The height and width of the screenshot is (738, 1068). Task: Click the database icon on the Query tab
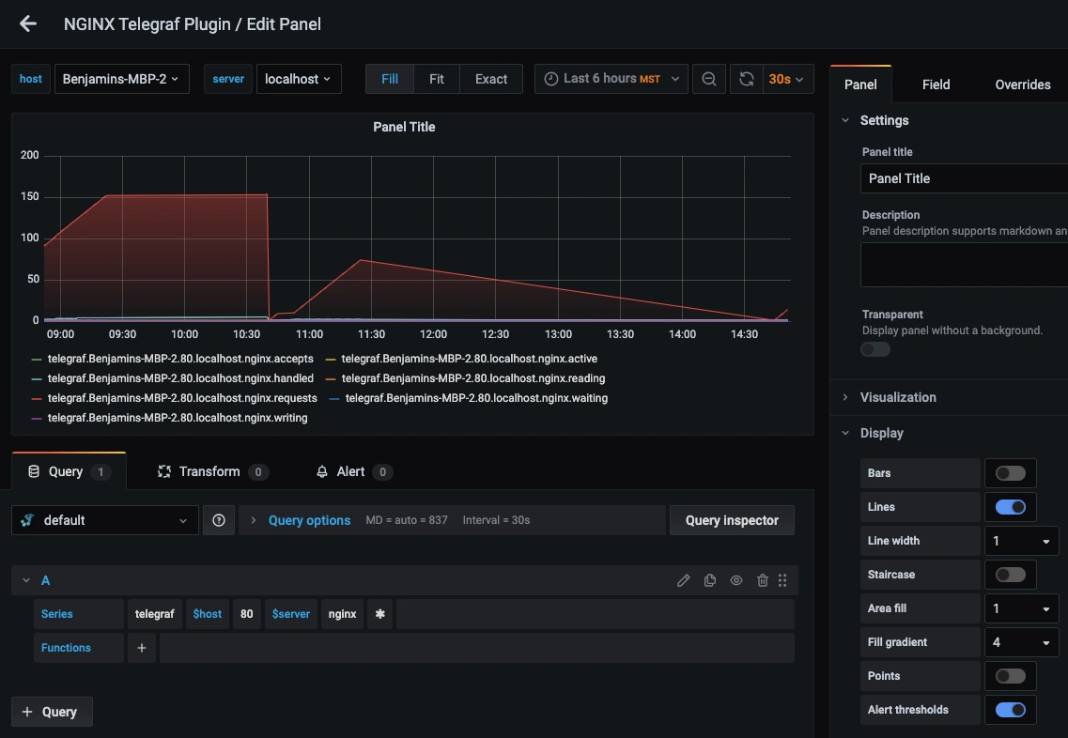pyautogui.click(x=34, y=471)
